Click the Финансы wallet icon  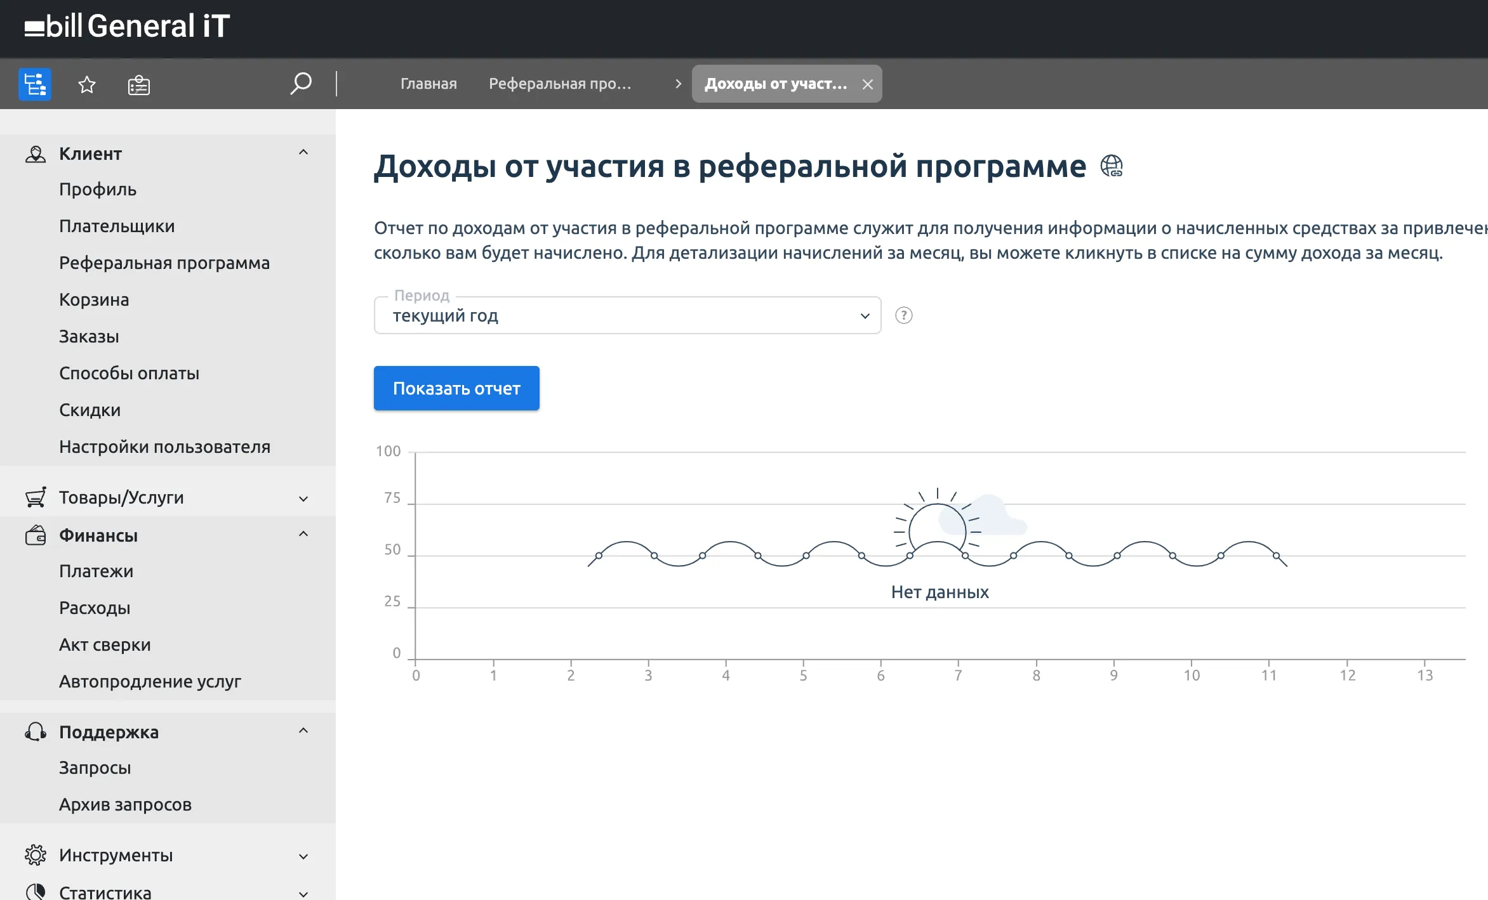[36, 535]
